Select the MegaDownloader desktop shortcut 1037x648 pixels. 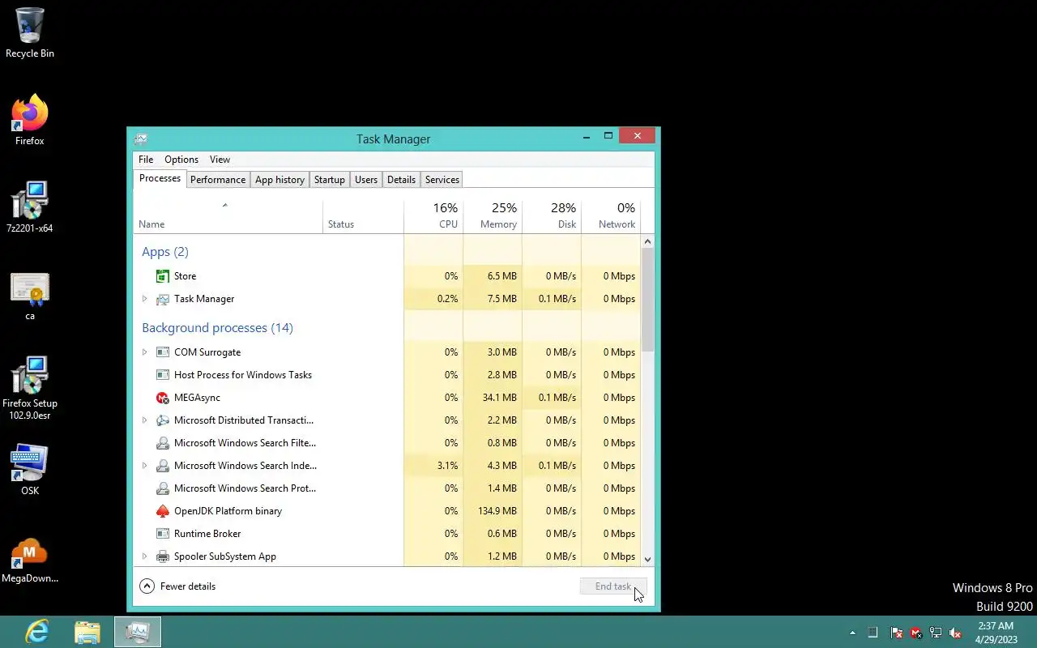(30, 561)
